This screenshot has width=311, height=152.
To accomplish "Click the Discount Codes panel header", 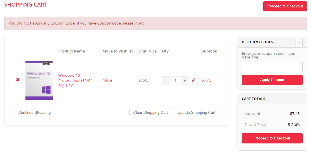I will [257, 42].
